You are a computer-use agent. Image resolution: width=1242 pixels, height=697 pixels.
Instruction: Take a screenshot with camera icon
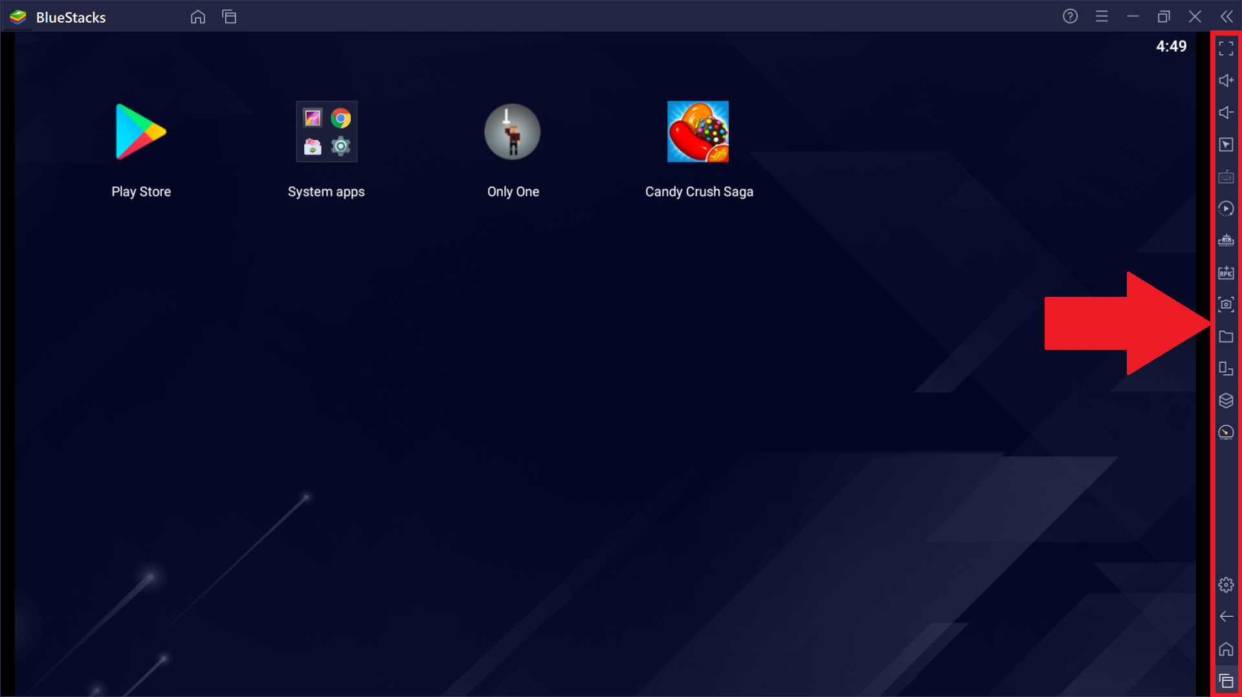tap(1226, 305)
